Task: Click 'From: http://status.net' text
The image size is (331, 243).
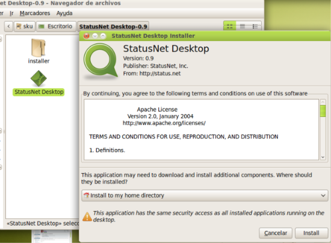Action: (152, 74)
